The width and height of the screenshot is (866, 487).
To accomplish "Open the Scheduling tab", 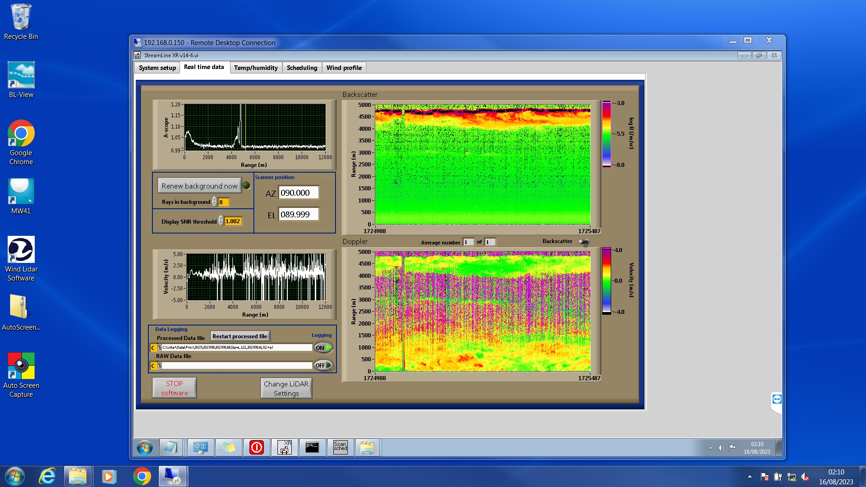I will coord(302,68).
